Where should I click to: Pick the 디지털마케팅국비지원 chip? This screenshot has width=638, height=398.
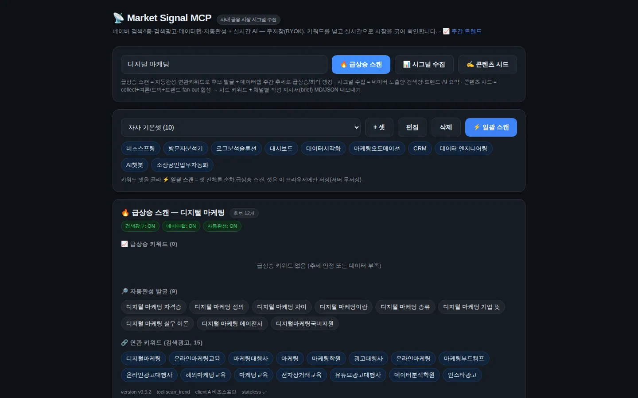pos(305,324)
